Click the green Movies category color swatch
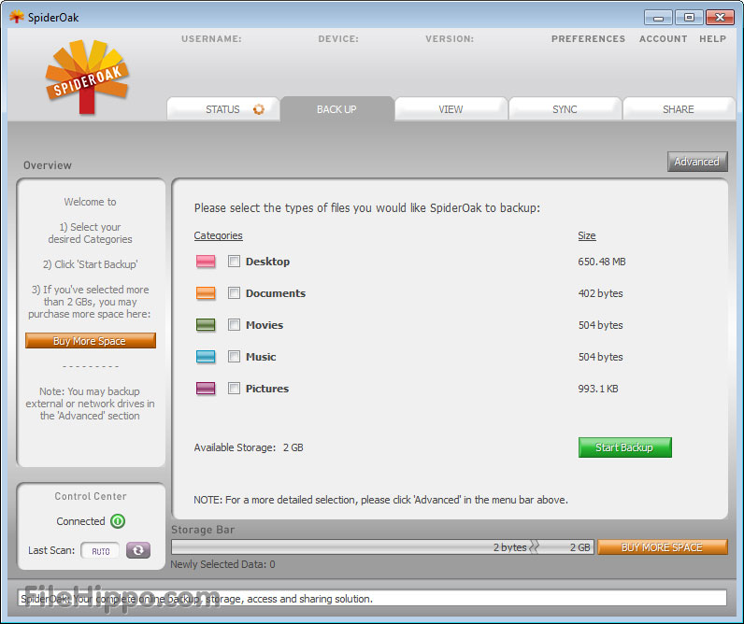Image resolution: width=744 pixels, height=624 pixels. point(206,325)
